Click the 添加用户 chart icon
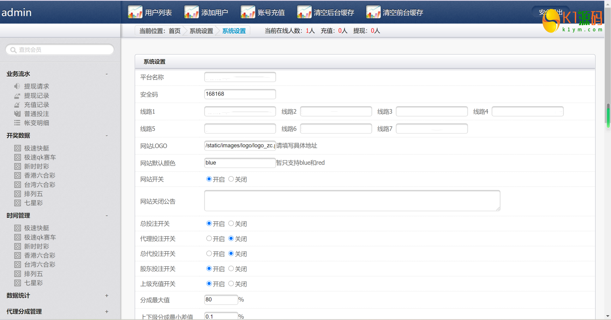 (191, 12)
